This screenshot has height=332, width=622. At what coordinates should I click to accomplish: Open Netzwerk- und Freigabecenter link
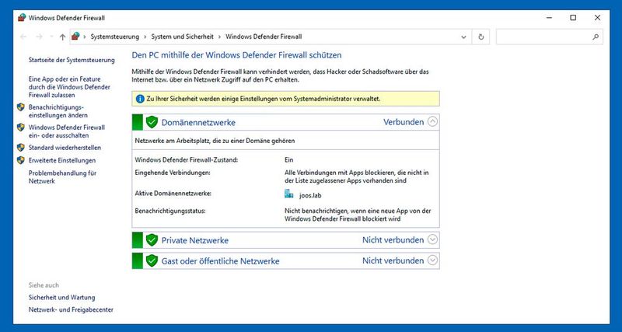71,309
